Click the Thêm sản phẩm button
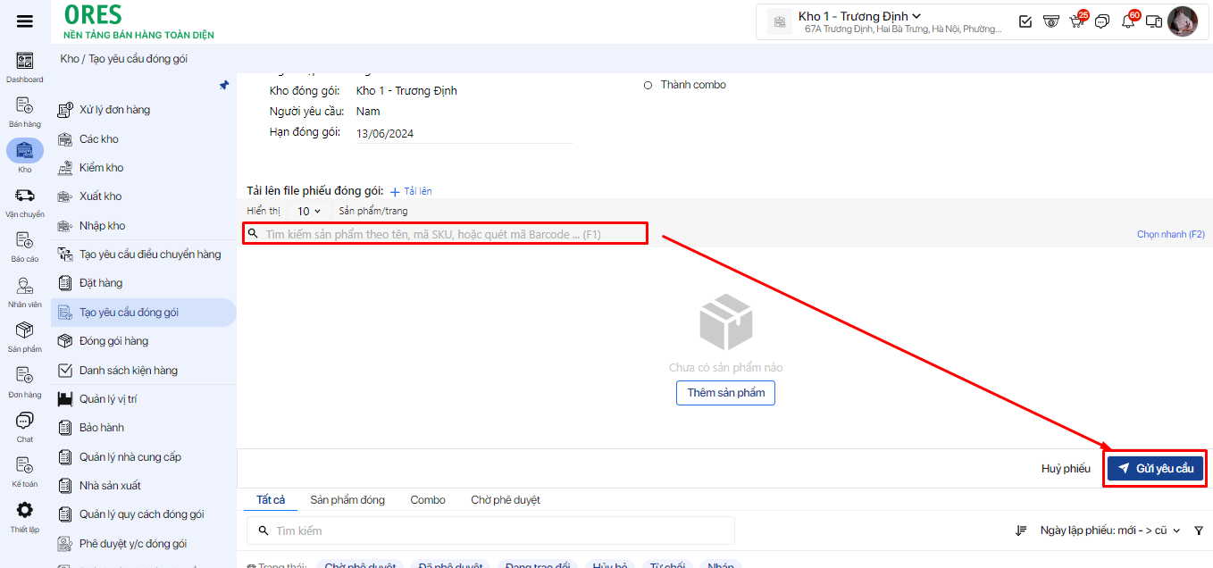The image size is (1213, 568). (x=725, y=393)
